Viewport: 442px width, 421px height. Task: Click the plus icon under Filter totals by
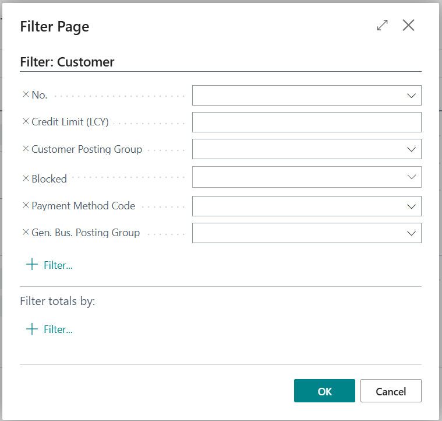click(32, 329)
